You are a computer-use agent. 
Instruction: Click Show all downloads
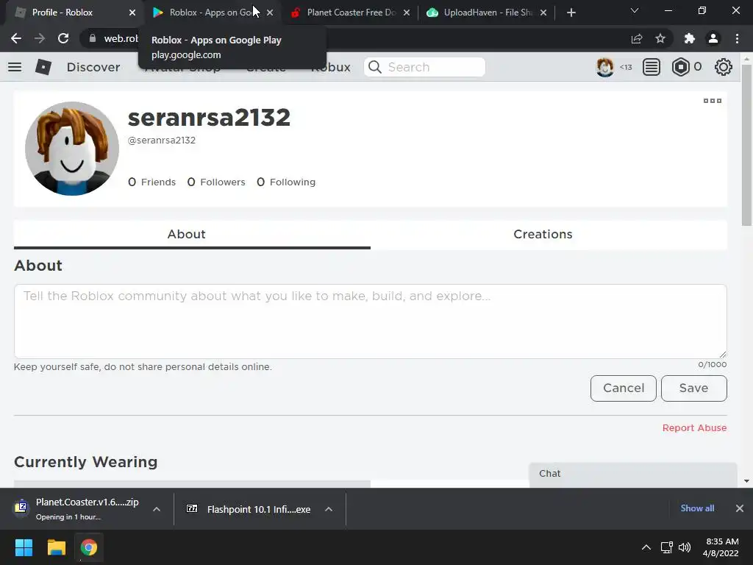tap(697, 508)
